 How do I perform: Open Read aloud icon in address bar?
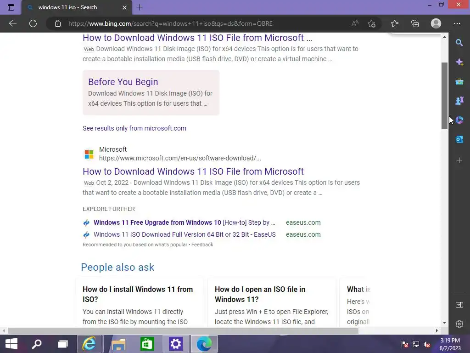click(355, 23)
